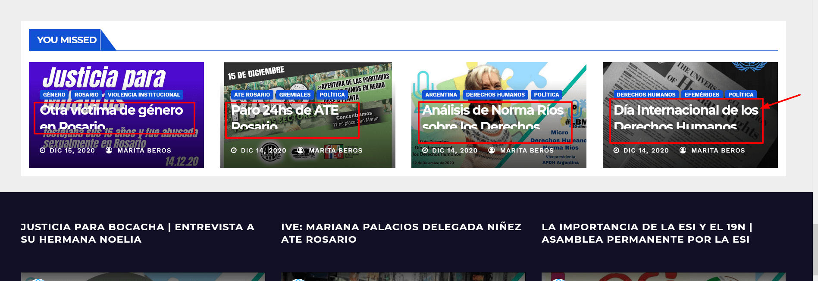Viewport: 818px width, 281px height.
Task: Click the ROSARIO category tag
Action: click(86, 95)
